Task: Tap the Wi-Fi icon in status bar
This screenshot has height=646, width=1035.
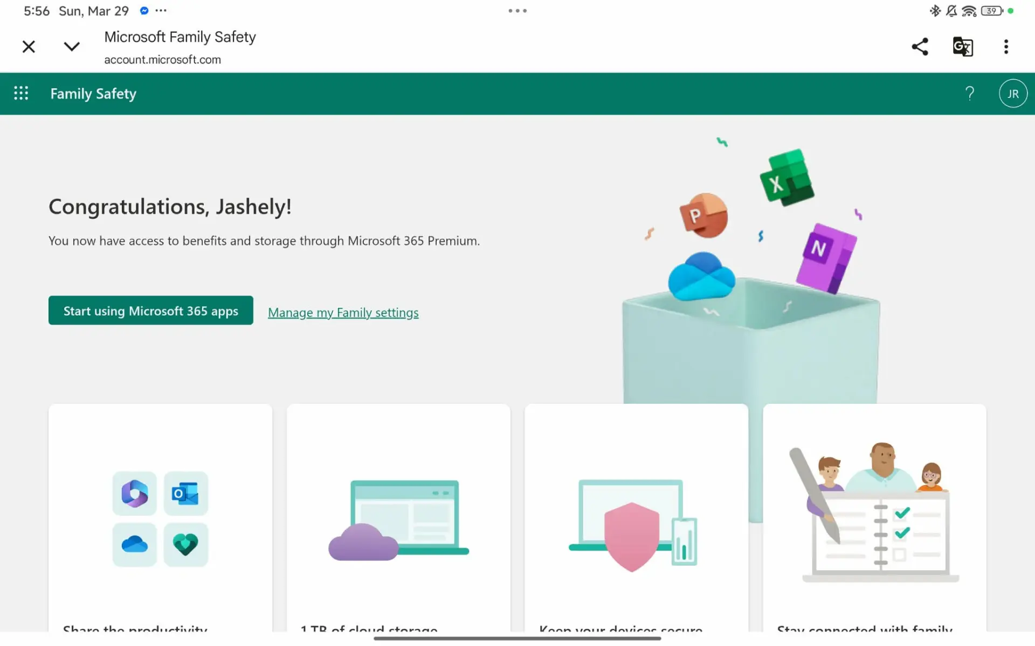Action: (969, 11)
